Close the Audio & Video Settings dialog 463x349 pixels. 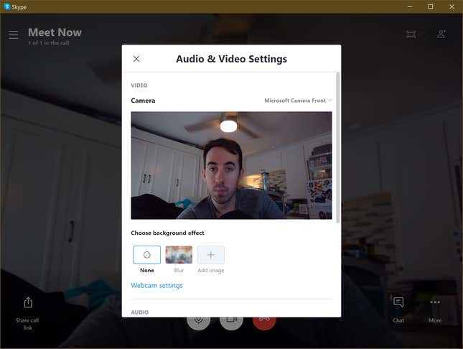coord(136,59)
